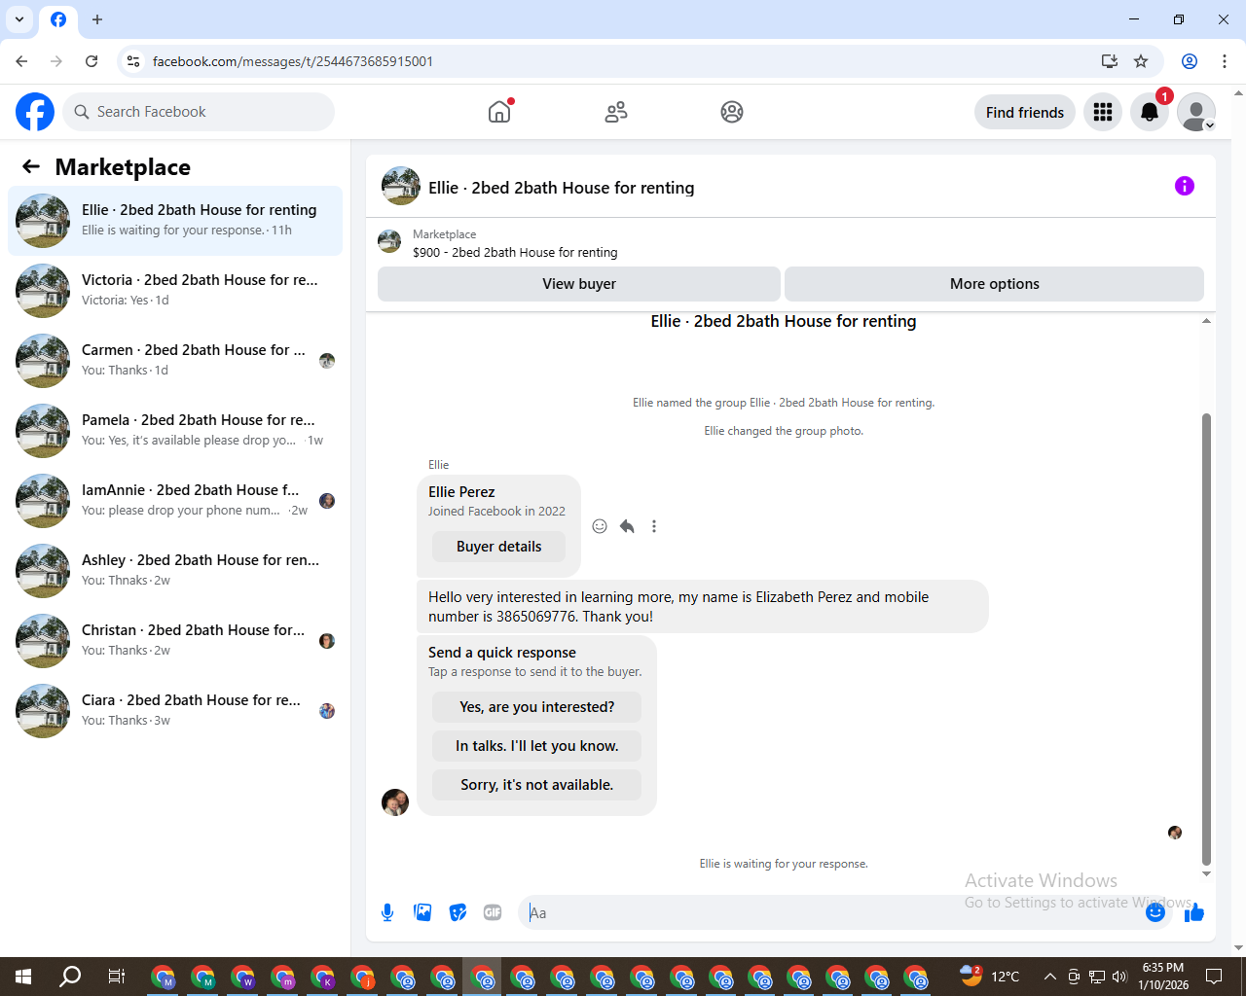The image size is (1246, 996).
Task: Open Chrome three-dot menu
Action: [1225, 61]
